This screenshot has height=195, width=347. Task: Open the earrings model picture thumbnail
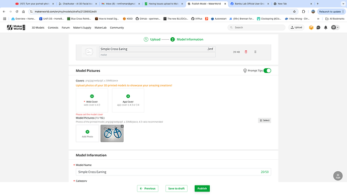(112, 134)
